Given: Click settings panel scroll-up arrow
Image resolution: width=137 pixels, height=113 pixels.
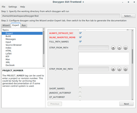Looking at the screenshot, I should point(132,31).
